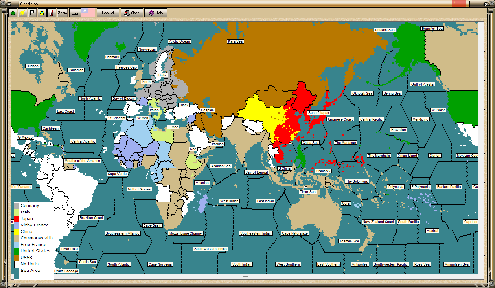This screenshot has width=495, height=288.
Task: Click the ships silhouette toolbar icon
Action: point(75,13)
